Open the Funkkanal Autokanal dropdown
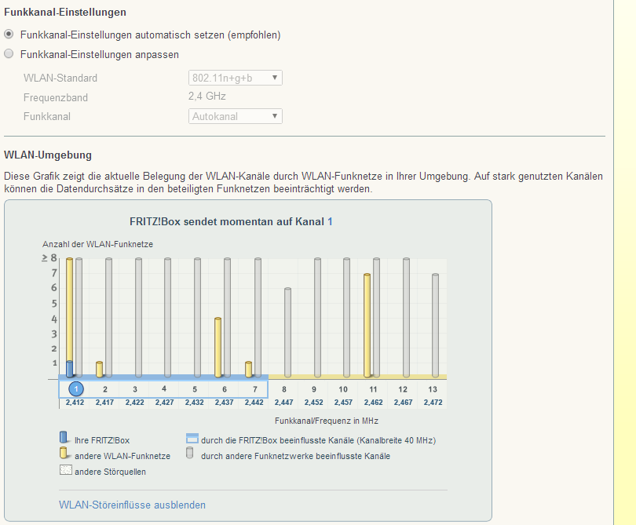Image resolution: width=636 pixels, height=525 pixels. [x=236, y=116]
